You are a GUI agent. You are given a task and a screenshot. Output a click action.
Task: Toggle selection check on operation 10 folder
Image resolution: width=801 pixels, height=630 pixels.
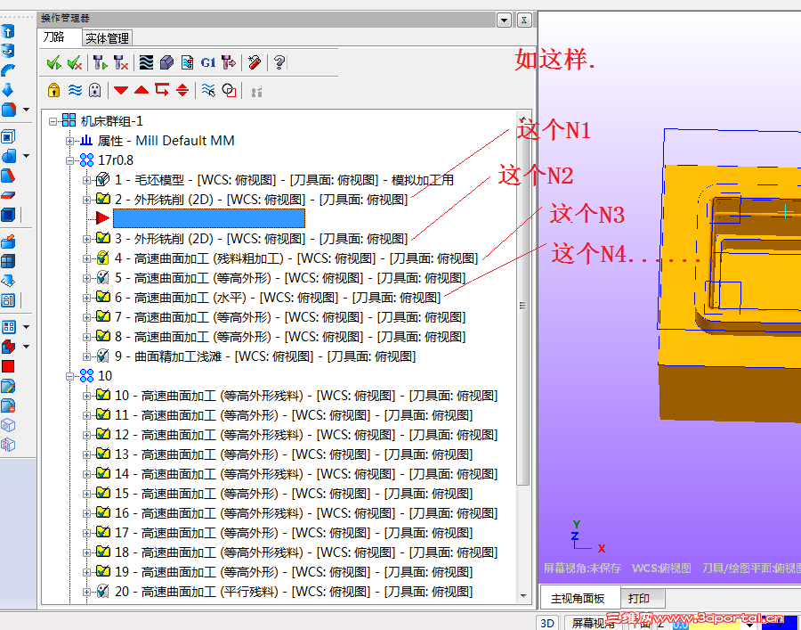(x=102, y=396)
